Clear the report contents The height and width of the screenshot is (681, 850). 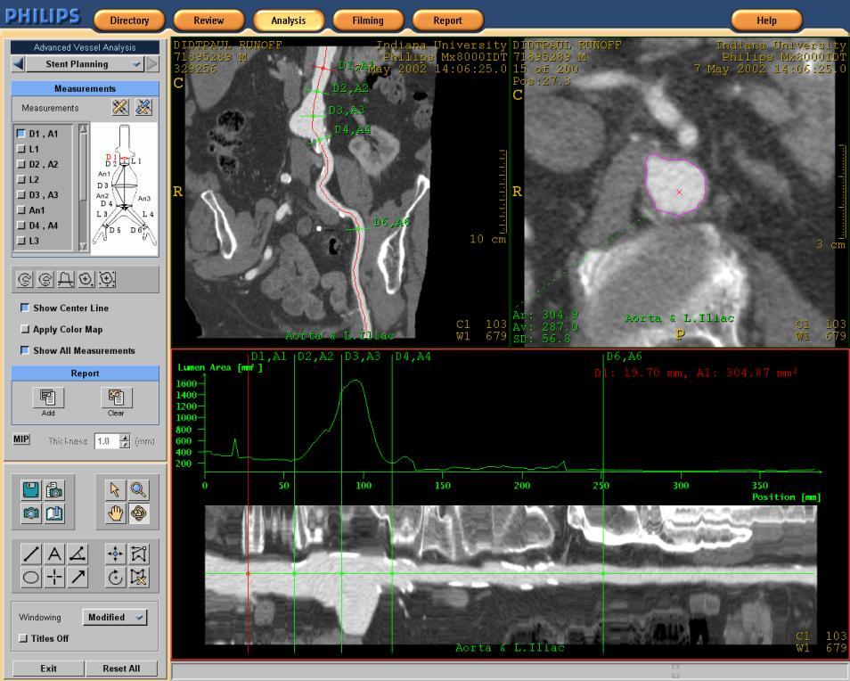116,398
